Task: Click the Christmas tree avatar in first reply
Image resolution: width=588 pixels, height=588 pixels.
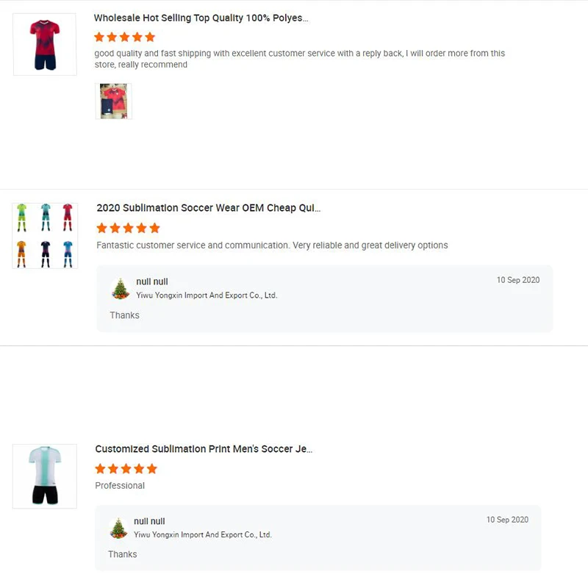Action: click(121, 289)
